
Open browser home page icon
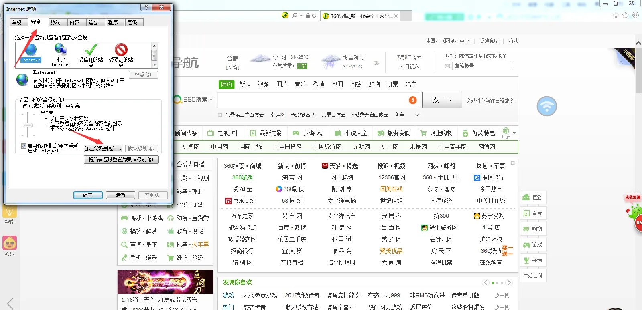616,15
